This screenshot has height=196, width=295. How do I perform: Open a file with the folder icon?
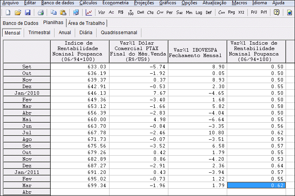pos(18,12)
